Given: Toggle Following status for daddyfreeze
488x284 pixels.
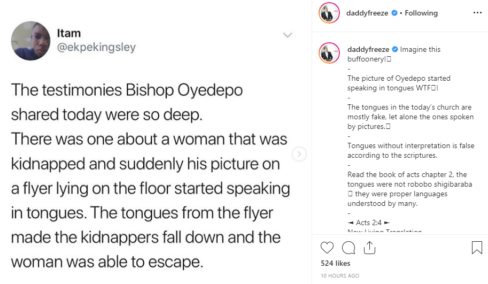Looking at the screenshot, I should click(421, 13).
